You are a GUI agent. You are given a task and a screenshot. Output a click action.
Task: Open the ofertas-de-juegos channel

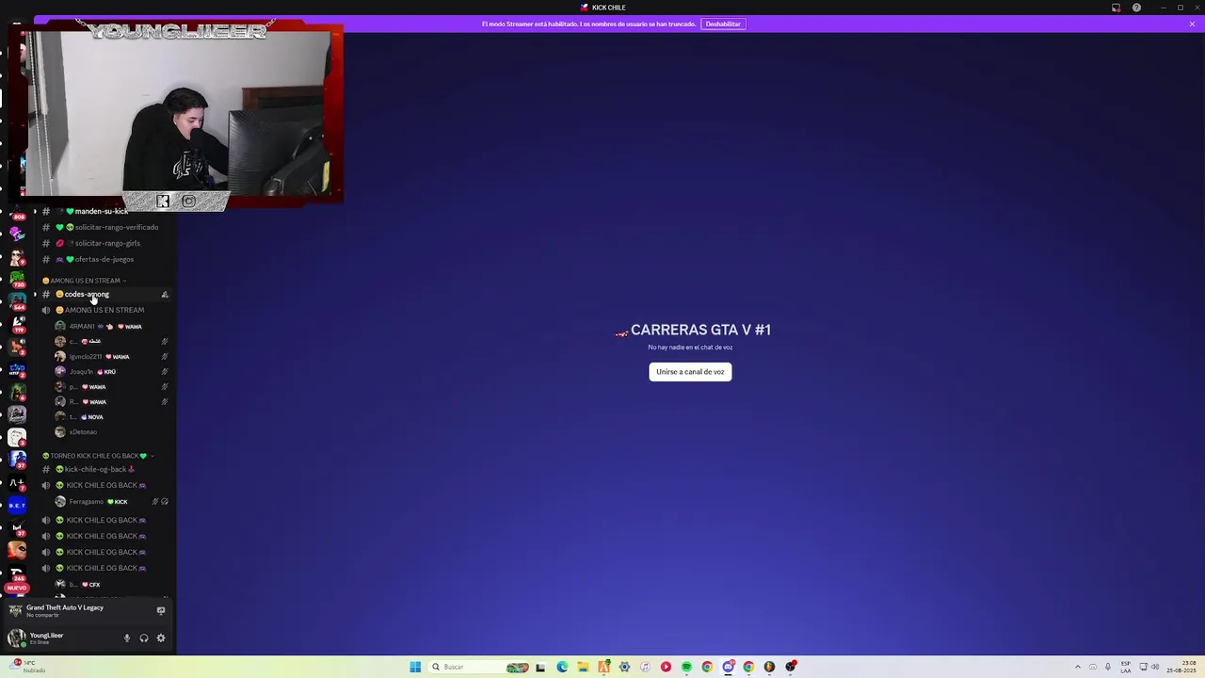[x=105, y=259]
